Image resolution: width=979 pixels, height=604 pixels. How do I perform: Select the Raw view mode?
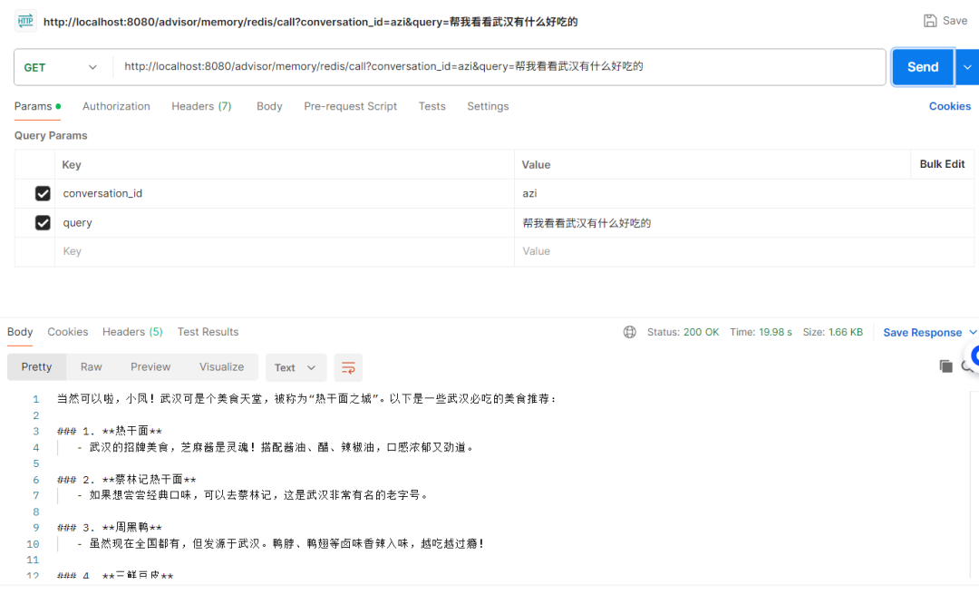click(x=92, y=366)
